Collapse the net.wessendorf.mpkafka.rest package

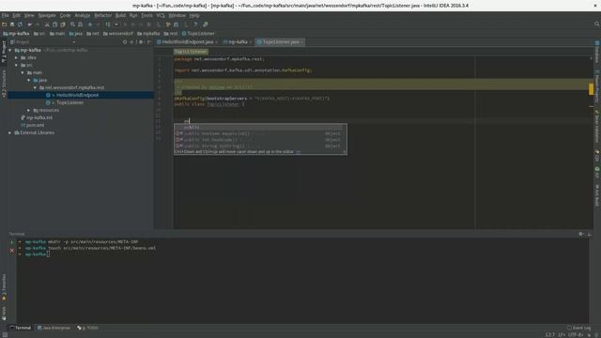[35, 87]
